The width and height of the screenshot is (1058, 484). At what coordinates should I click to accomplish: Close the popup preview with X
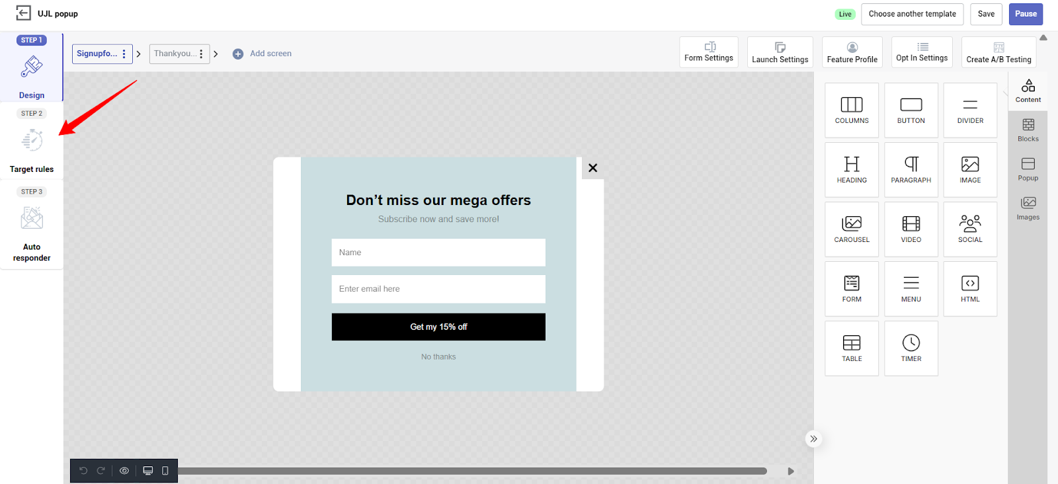point(593,168)
